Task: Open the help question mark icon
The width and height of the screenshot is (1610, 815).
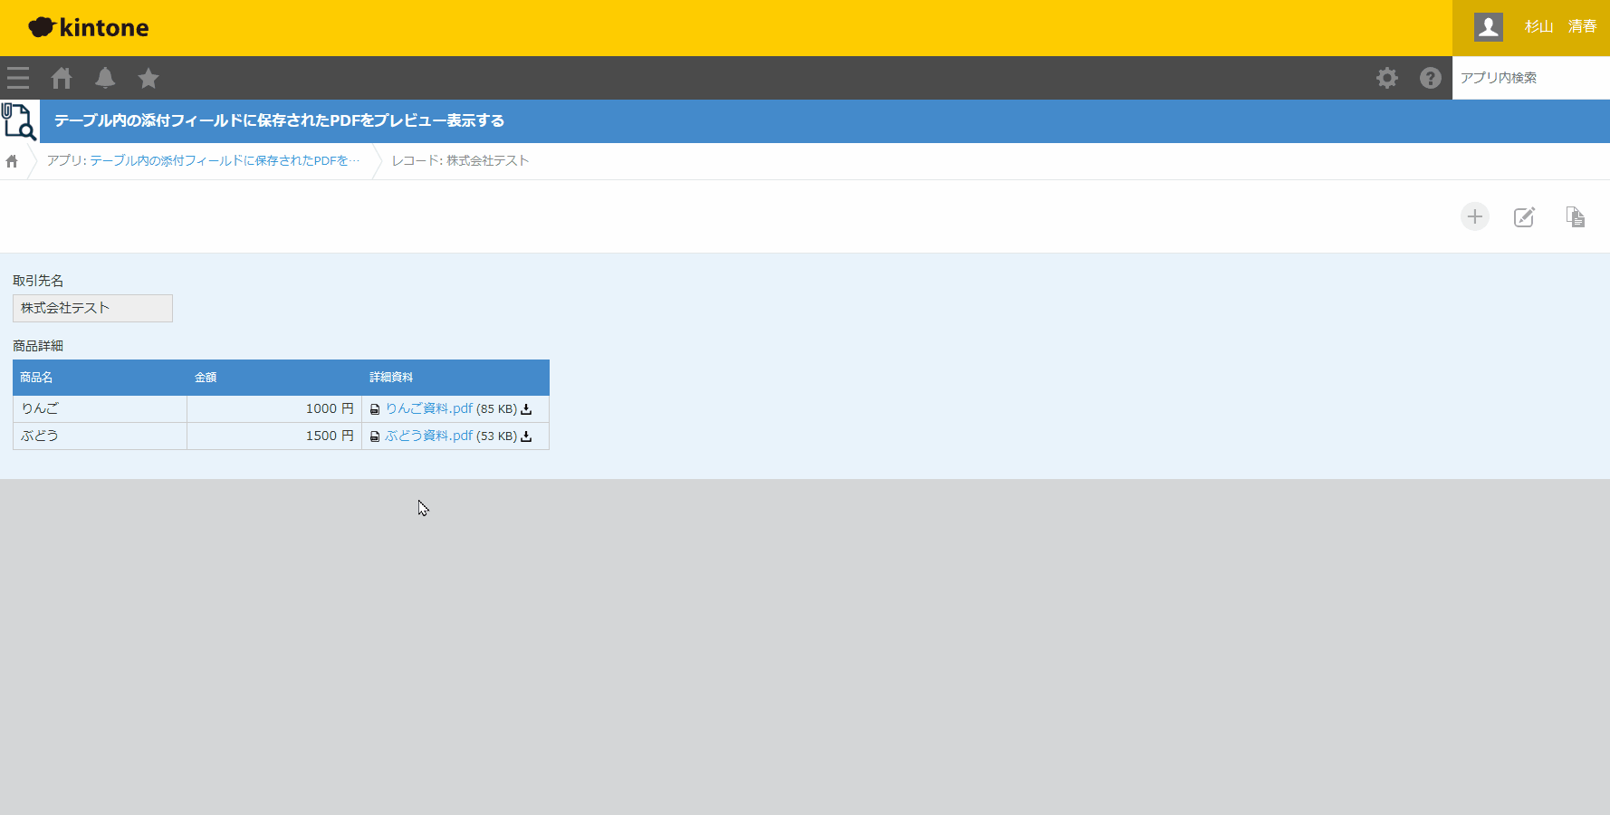Action: coord(1431,78)
